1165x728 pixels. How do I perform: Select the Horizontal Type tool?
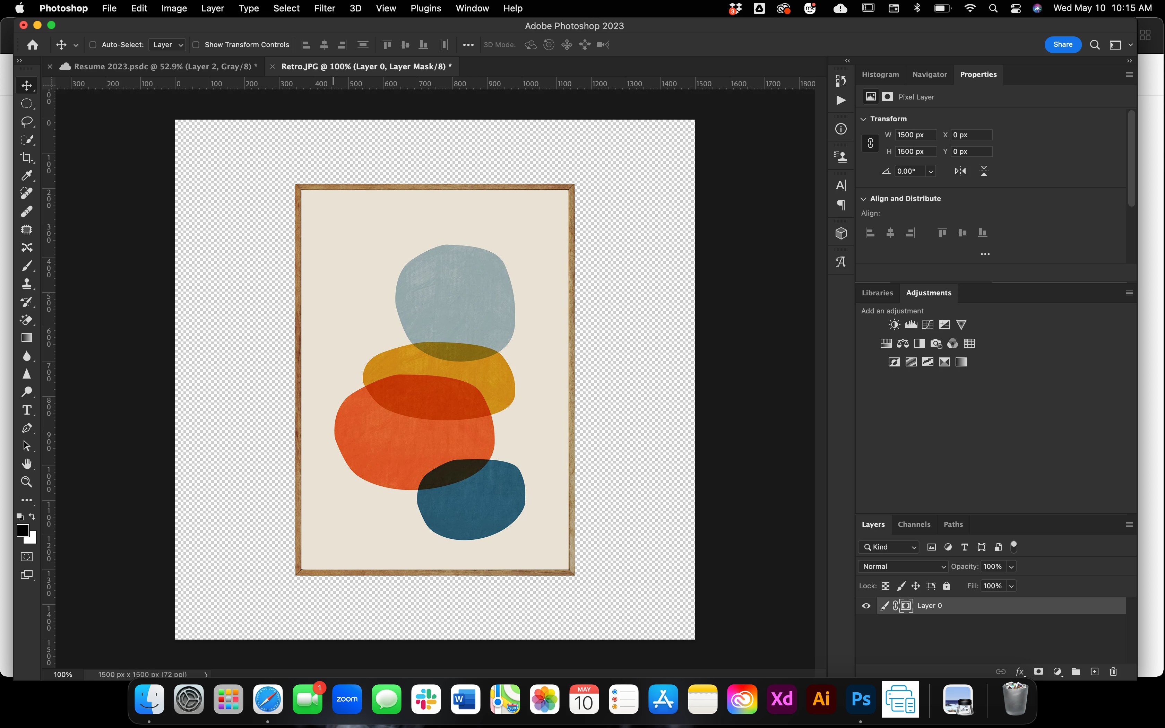point(26,410)
